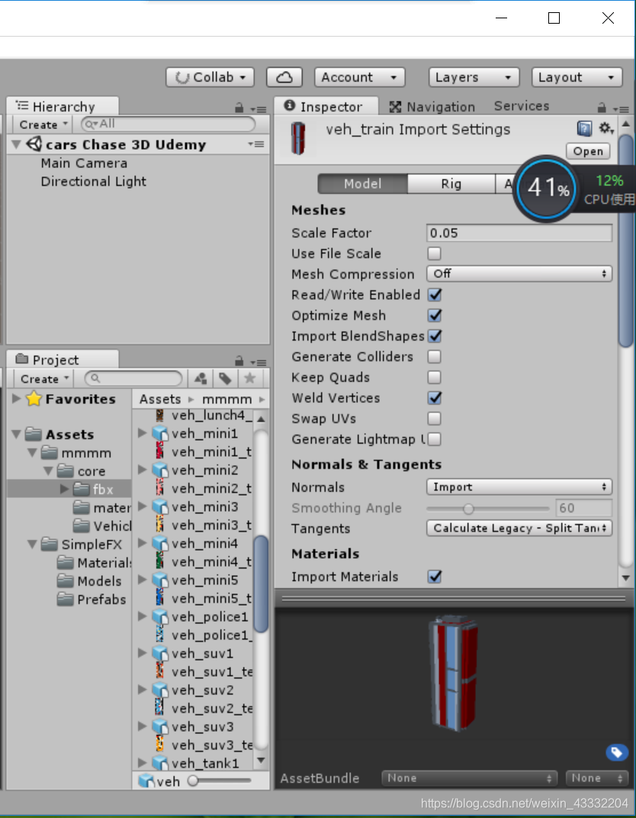Expand the veh_mini2 asset arrow

[x=142, y=470]
